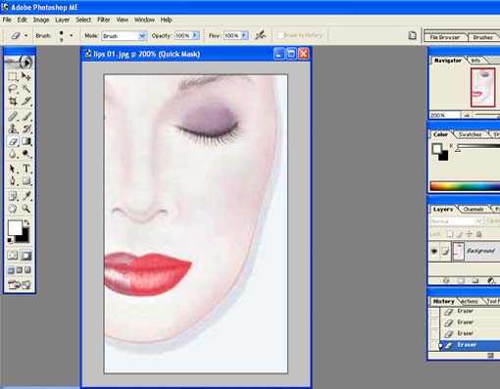
Task: Select the Zoom tool
Action: pos(26,209)
